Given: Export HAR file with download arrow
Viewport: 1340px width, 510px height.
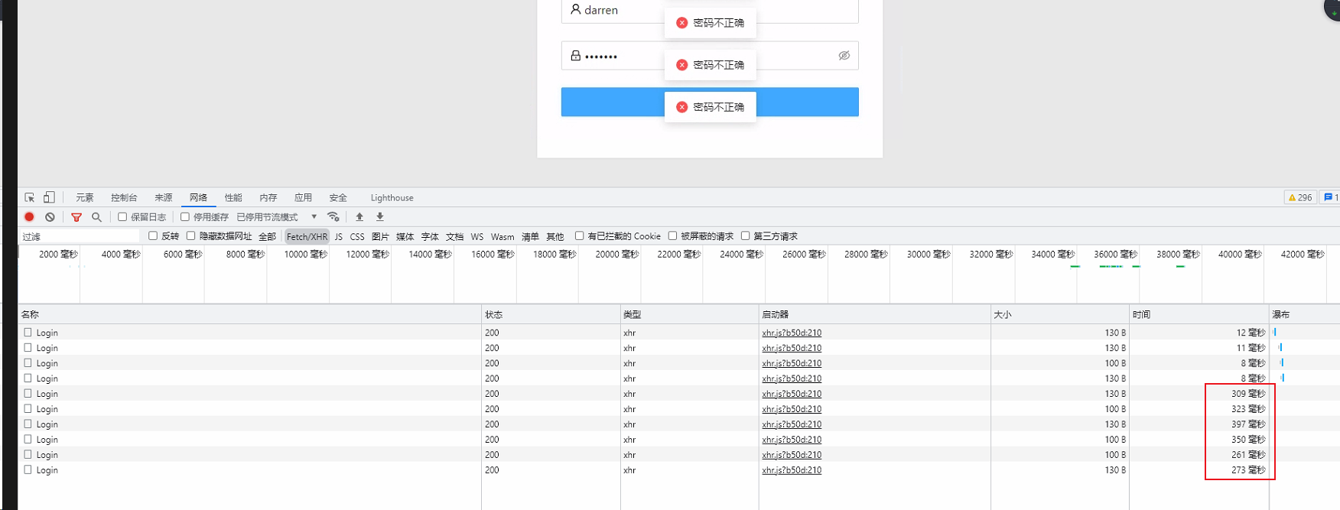Looking at the screenshot, I should tap(380, 217).
